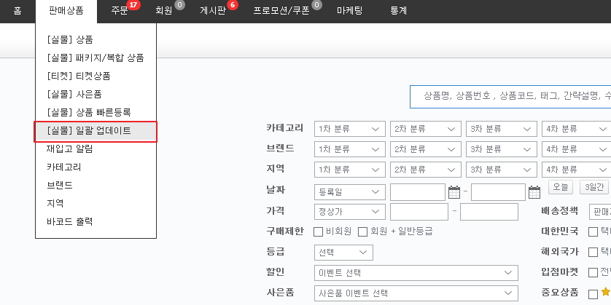
Task: Open the 이벤트 선택 discount dropdown
Action: 416,273
